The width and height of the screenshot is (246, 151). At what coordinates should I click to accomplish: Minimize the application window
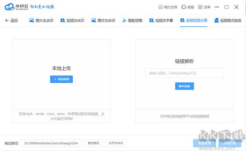217,7
